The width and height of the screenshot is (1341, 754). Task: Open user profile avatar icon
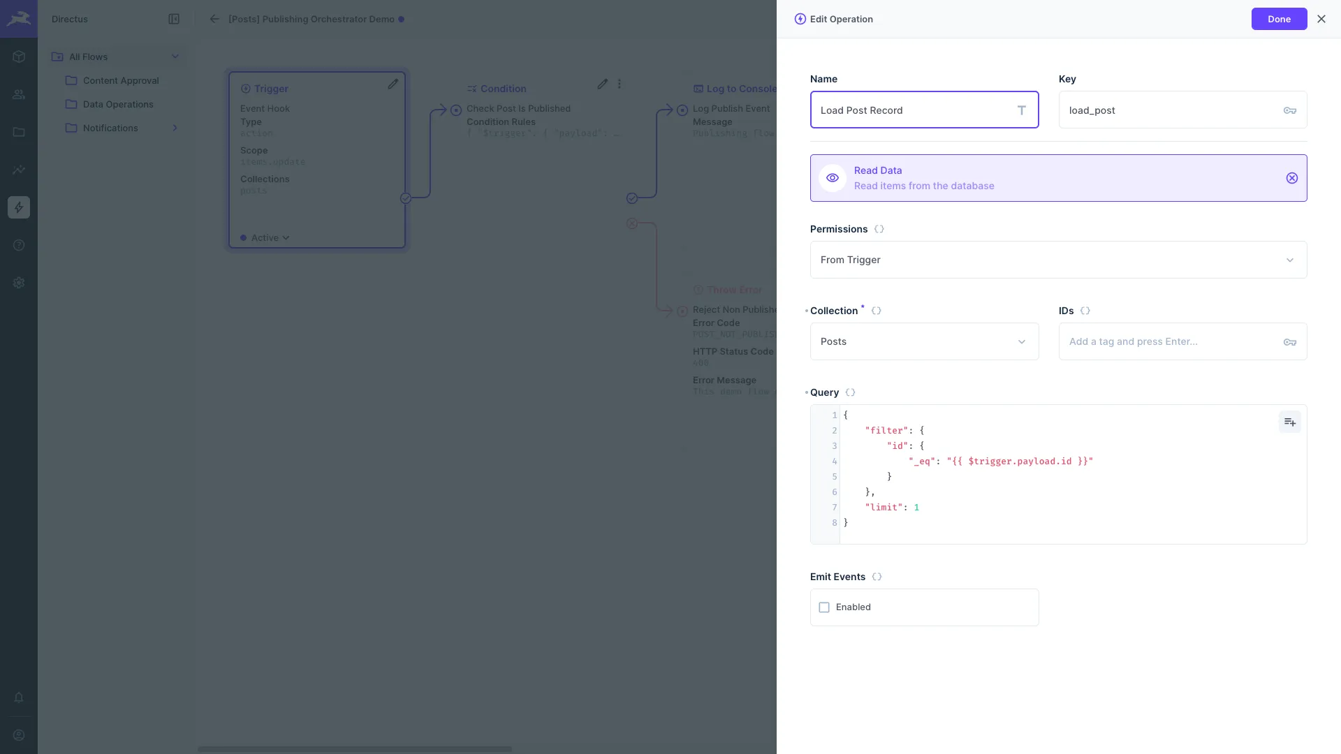point(19,735)
